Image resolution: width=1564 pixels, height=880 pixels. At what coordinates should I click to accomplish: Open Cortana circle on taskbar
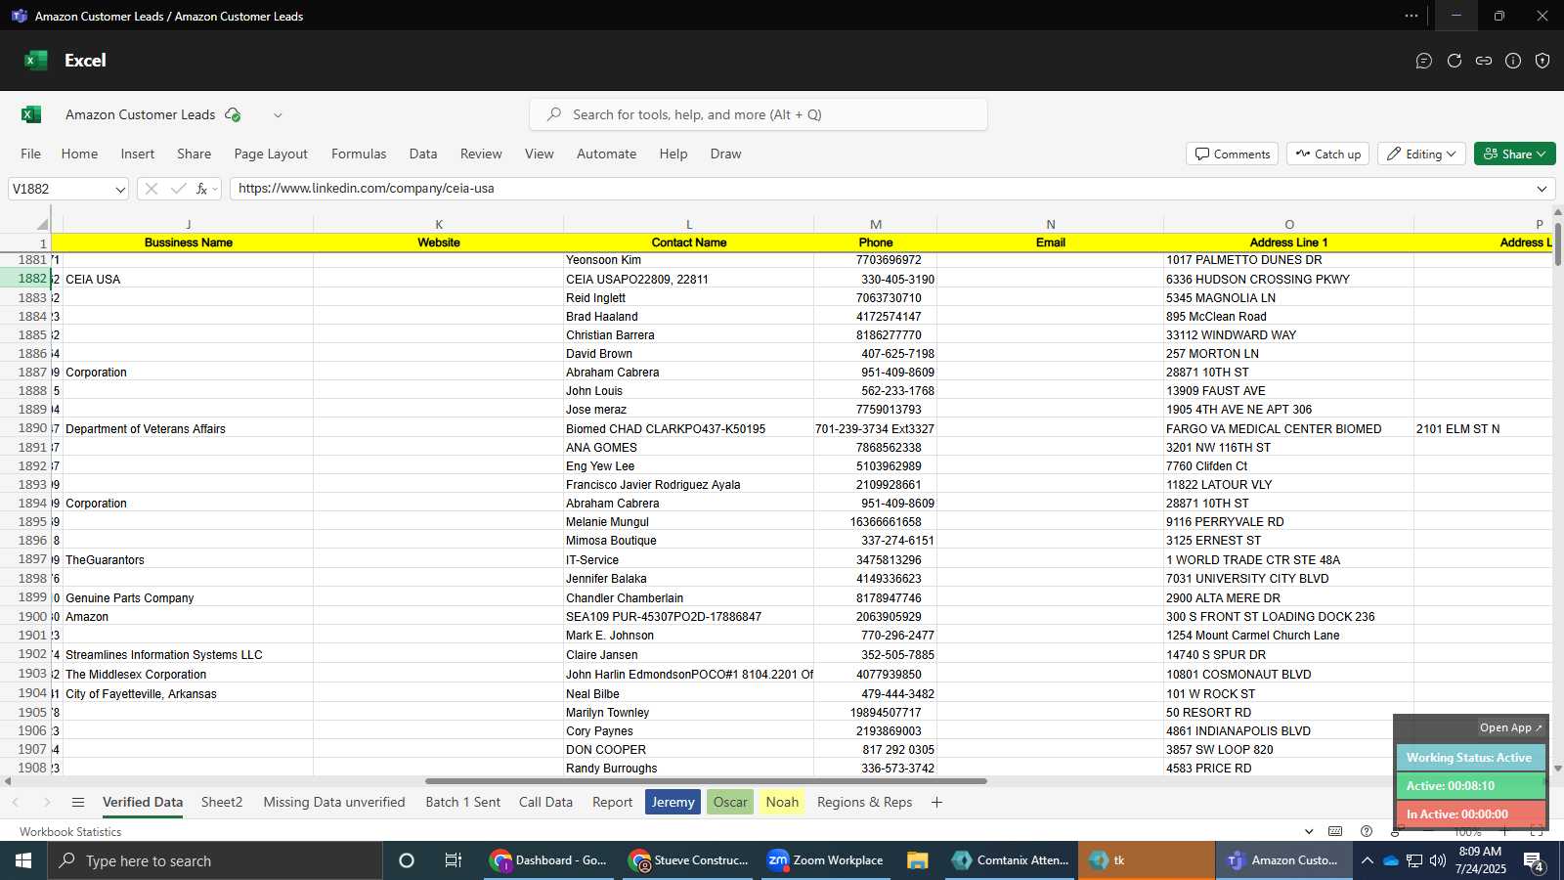(407, 860)
